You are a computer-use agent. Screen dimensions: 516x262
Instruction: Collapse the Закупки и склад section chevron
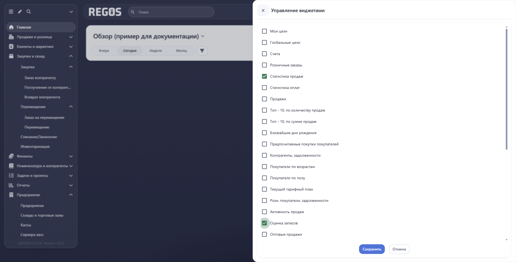pos(71,56)
